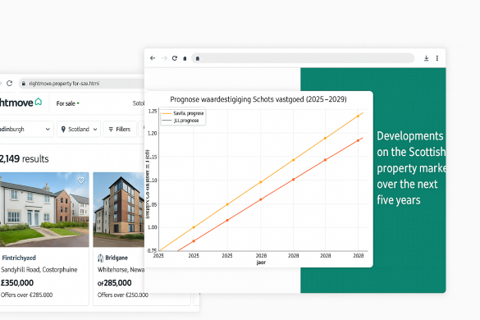Open the Filters button
The height and width of the screenshot is (320, 480).
point(120,129)
